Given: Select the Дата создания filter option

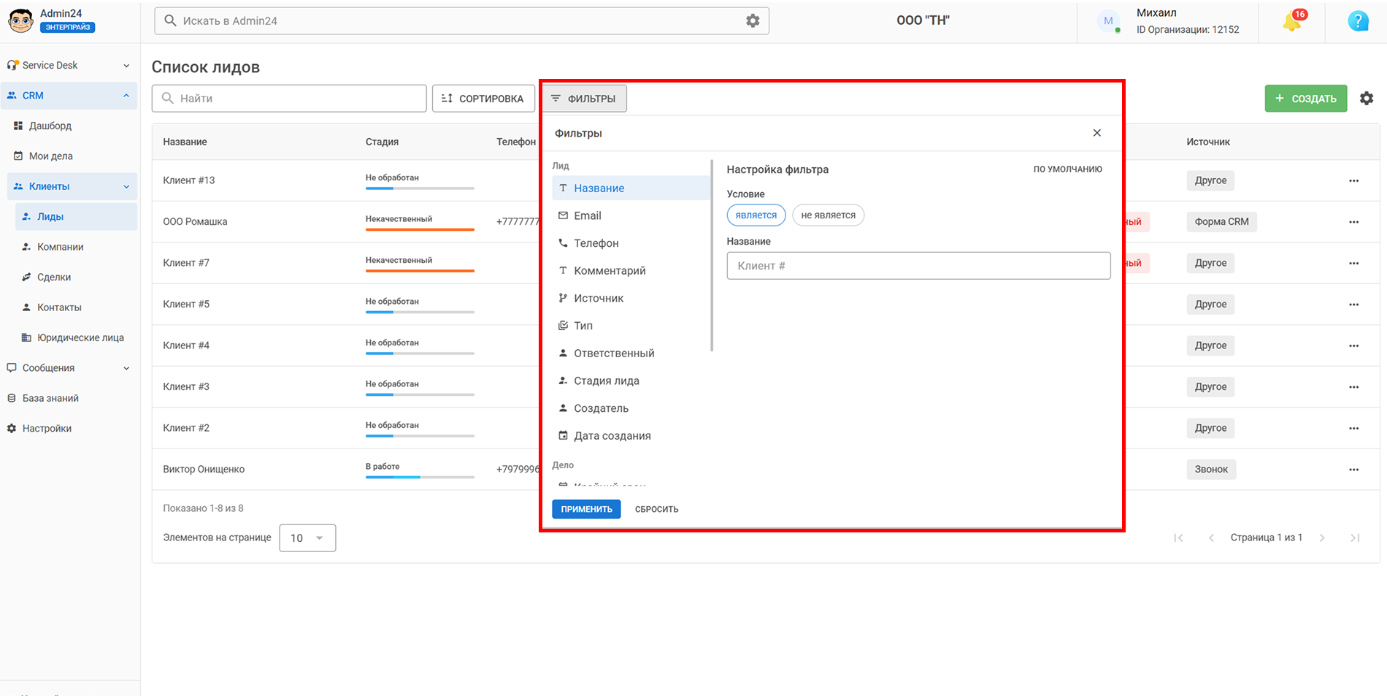Looking at the screenshot, I should click(631, 436).
